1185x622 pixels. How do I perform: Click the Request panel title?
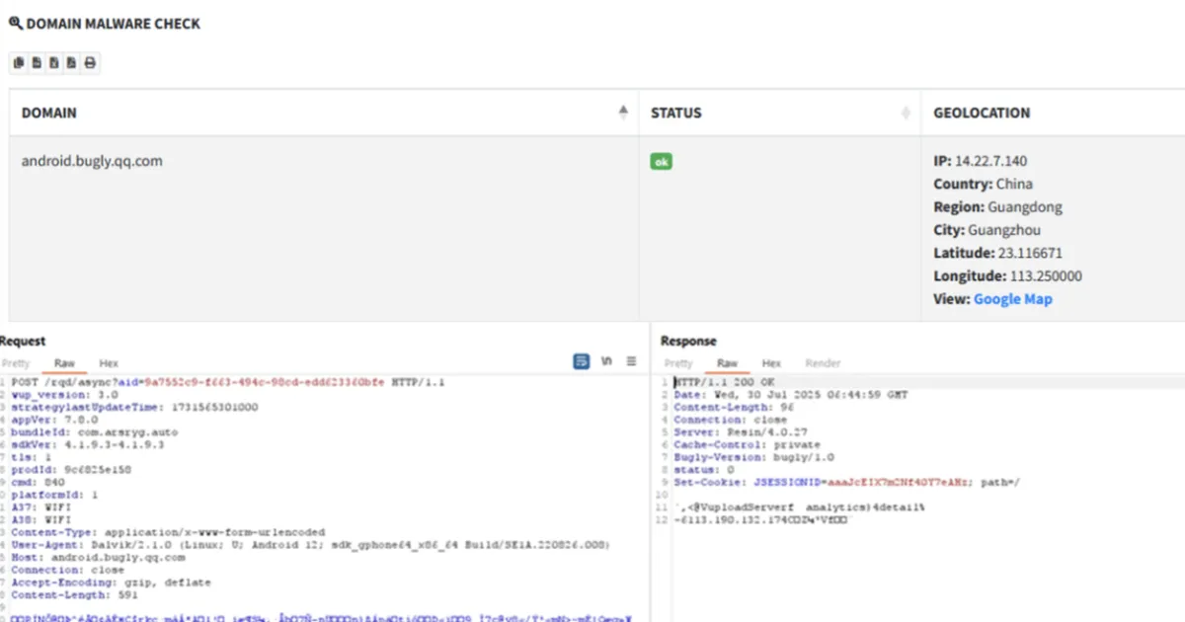click(23, 341)
